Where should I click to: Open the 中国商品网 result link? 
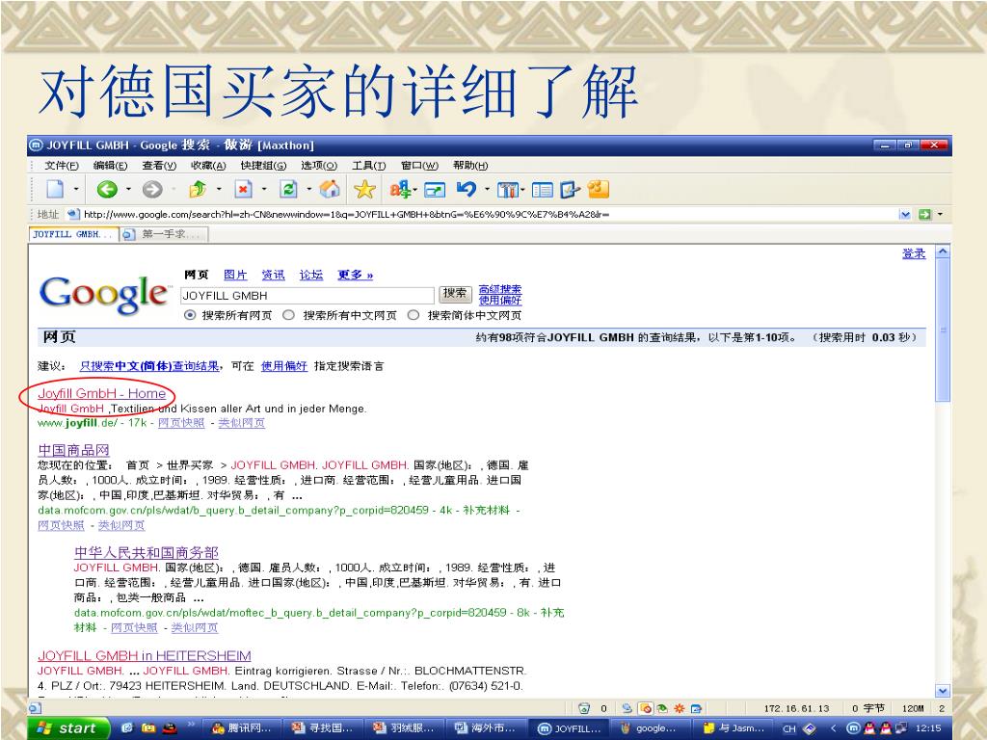[x=73, y=451]
